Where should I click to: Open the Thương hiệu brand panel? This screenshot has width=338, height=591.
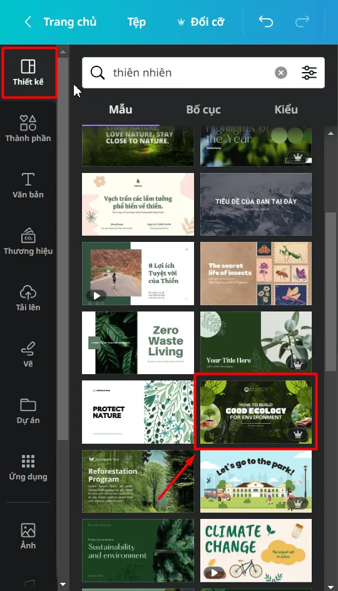pos(28,241)
